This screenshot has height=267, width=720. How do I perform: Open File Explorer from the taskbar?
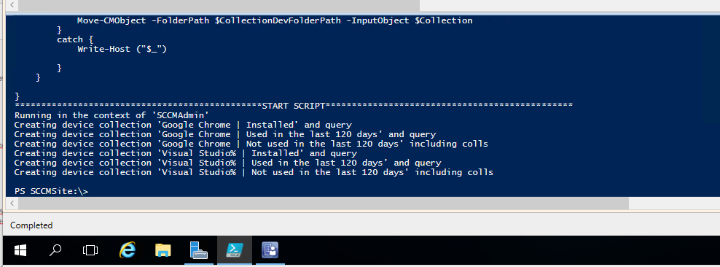163,250
